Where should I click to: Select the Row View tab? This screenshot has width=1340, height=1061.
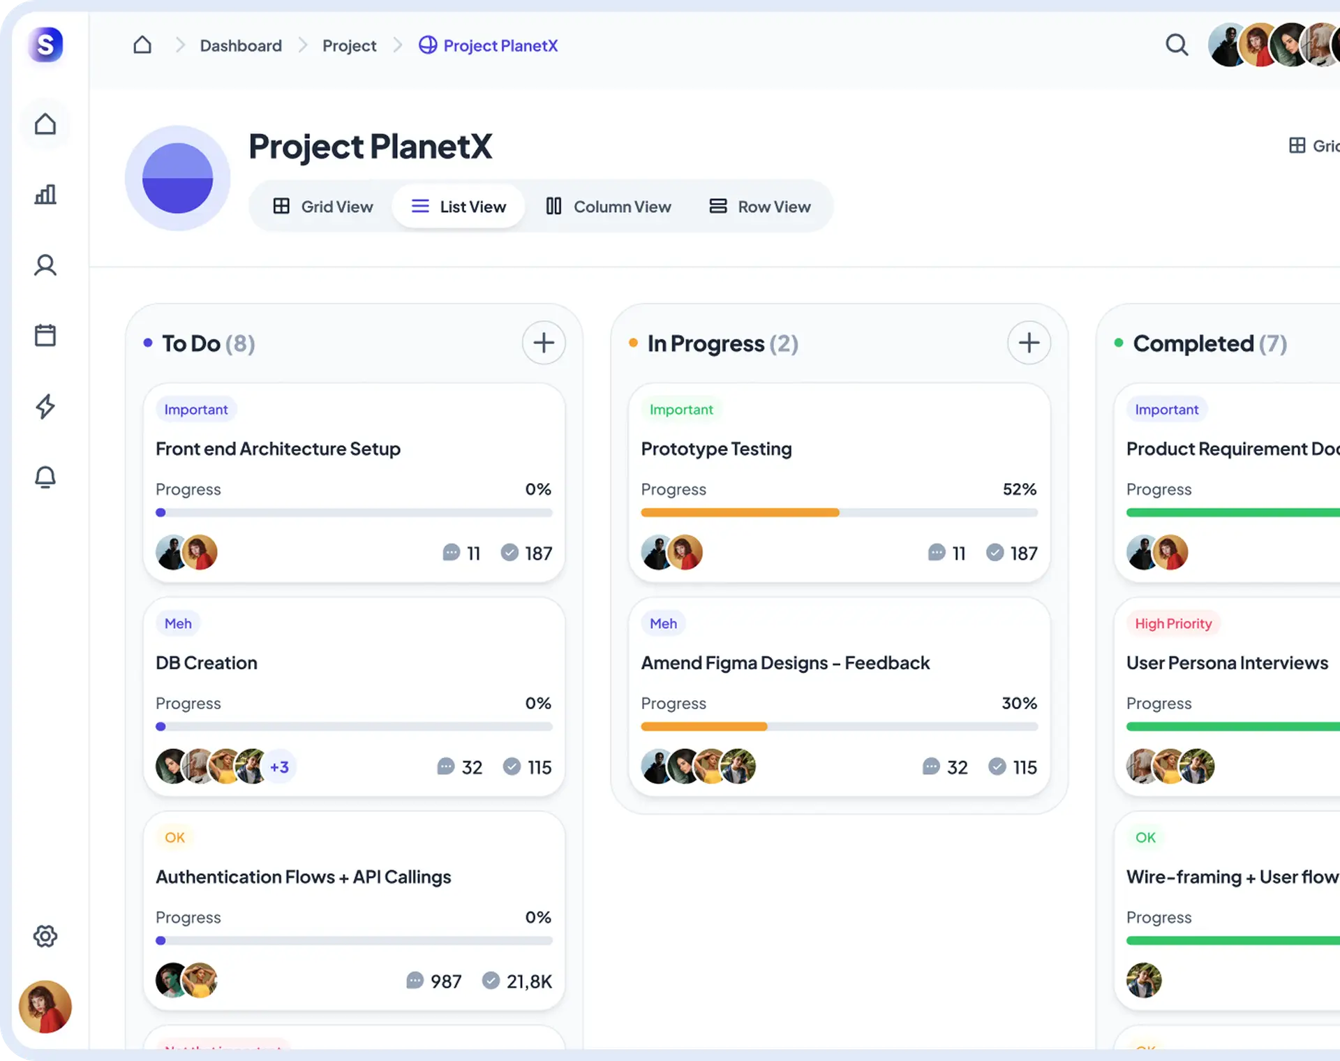pos(760,207)
